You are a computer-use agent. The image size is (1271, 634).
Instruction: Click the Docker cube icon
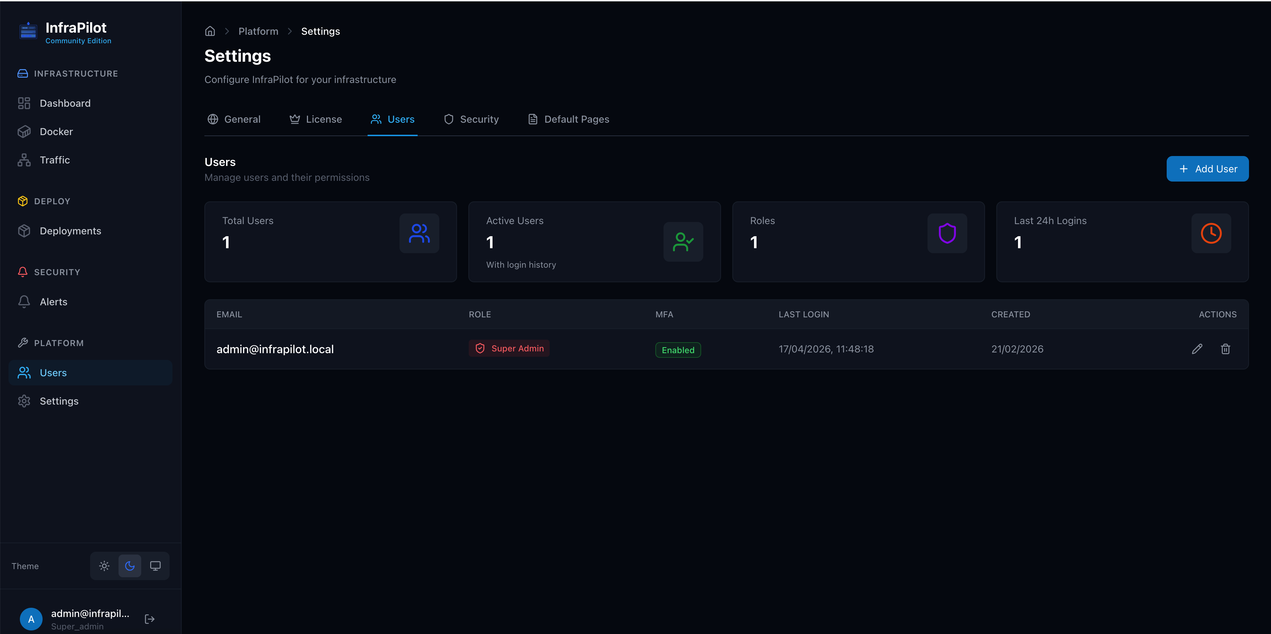24,132
